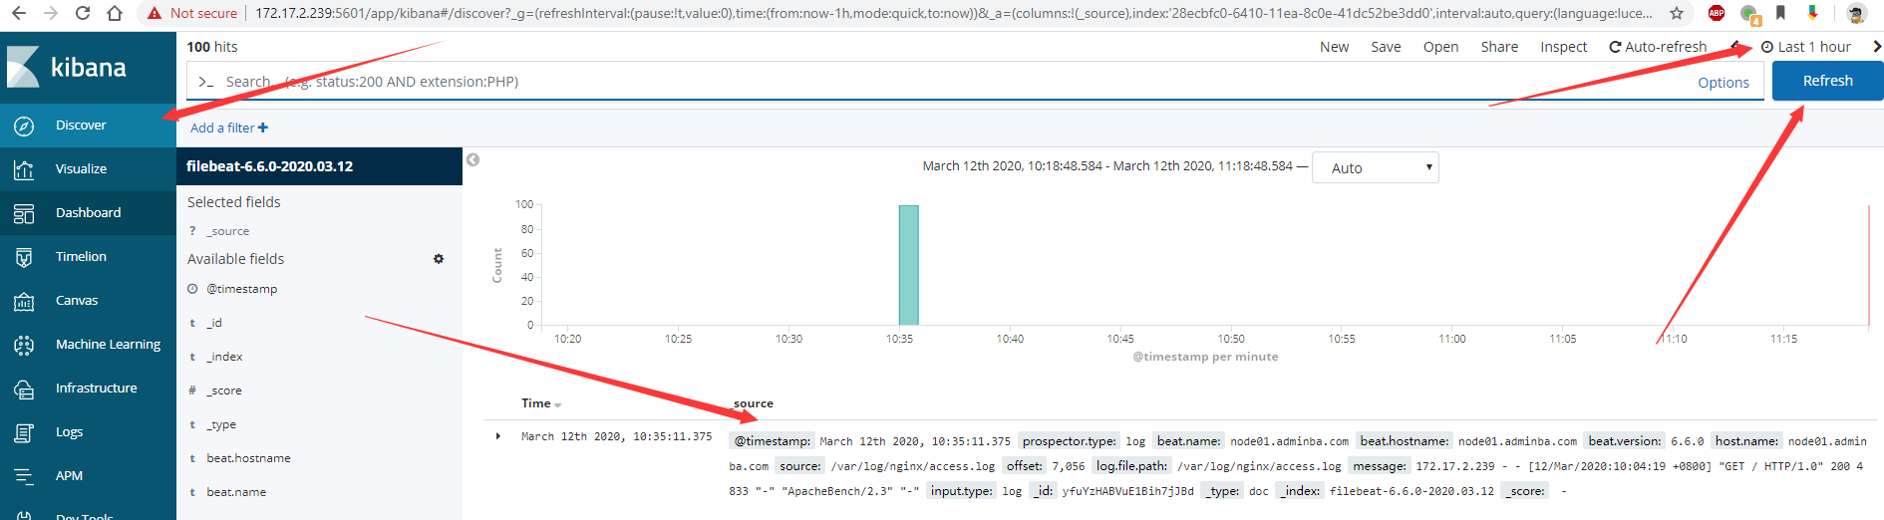Click the browser address bar
This screenshot has width=1884, height=520.
pyautogui.click(x=952, y=13)
